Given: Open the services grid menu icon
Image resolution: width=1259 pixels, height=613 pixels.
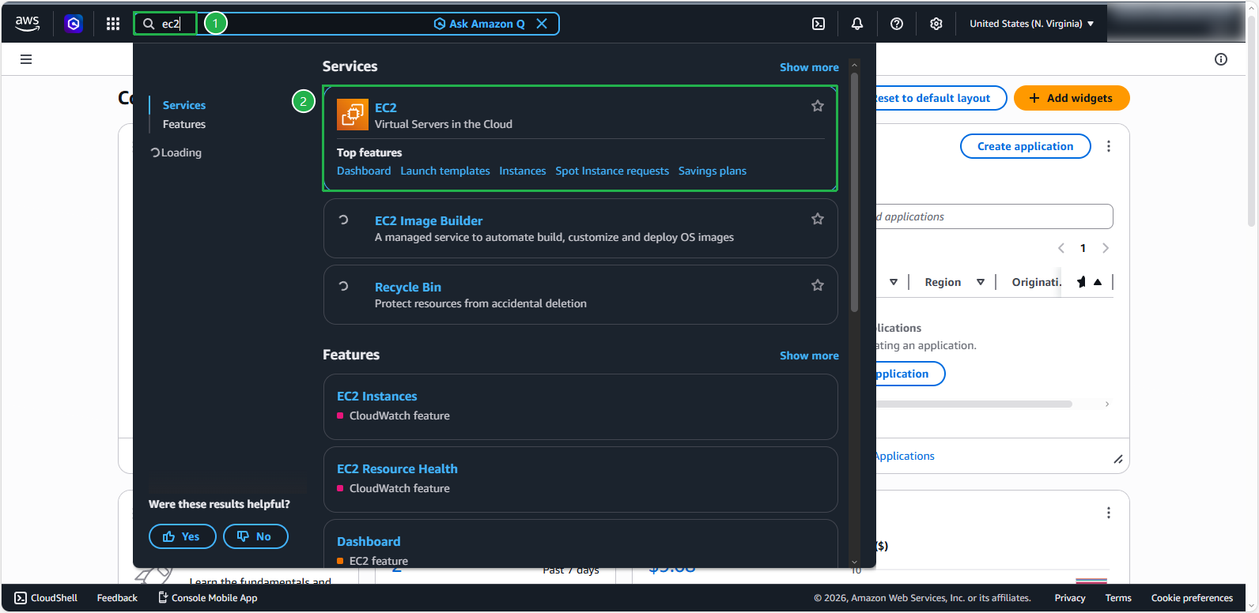Looking at the screenshot, I should [x=113, y=24].
